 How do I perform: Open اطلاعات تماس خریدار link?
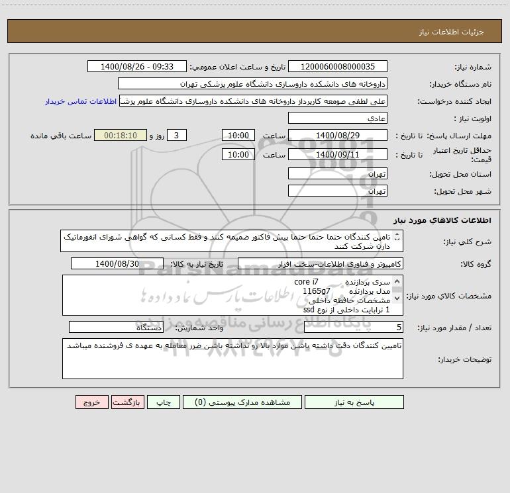click(x=81, y=101)
